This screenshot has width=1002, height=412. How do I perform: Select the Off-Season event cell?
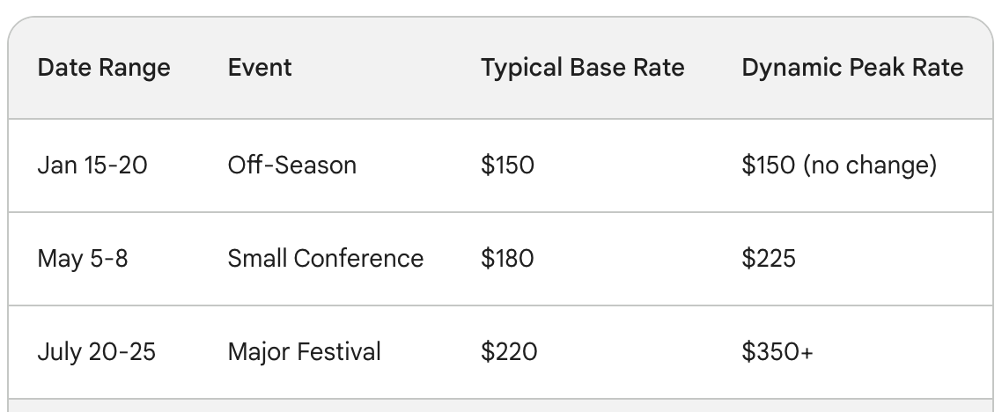tap(292, 166)
